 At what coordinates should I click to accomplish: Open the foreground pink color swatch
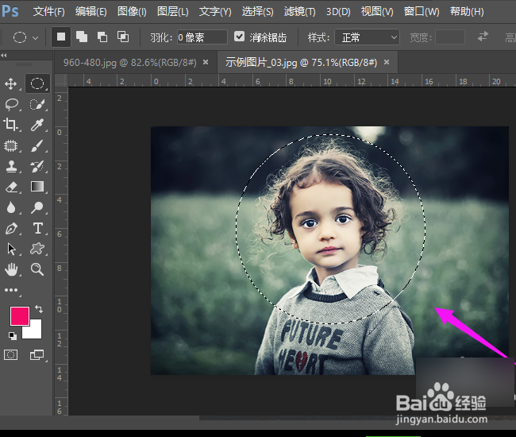coord(20,315)
